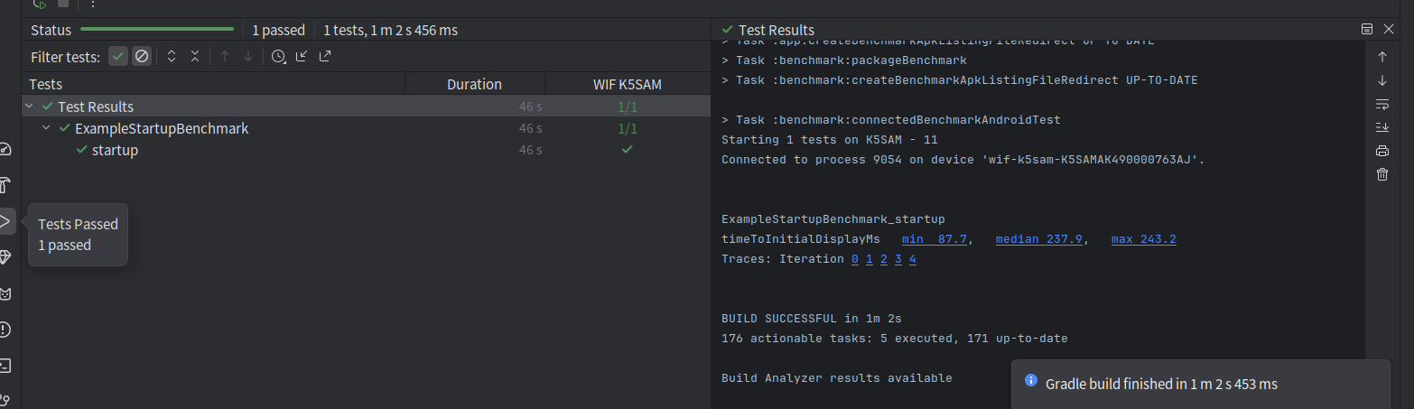Click the '1 passed' status text
This screenshot has width=1414, height=409.
point(278,30)
